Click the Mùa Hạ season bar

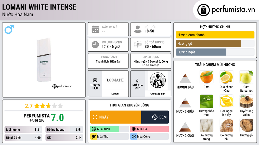pyautogui.click(x=149, y=129)
